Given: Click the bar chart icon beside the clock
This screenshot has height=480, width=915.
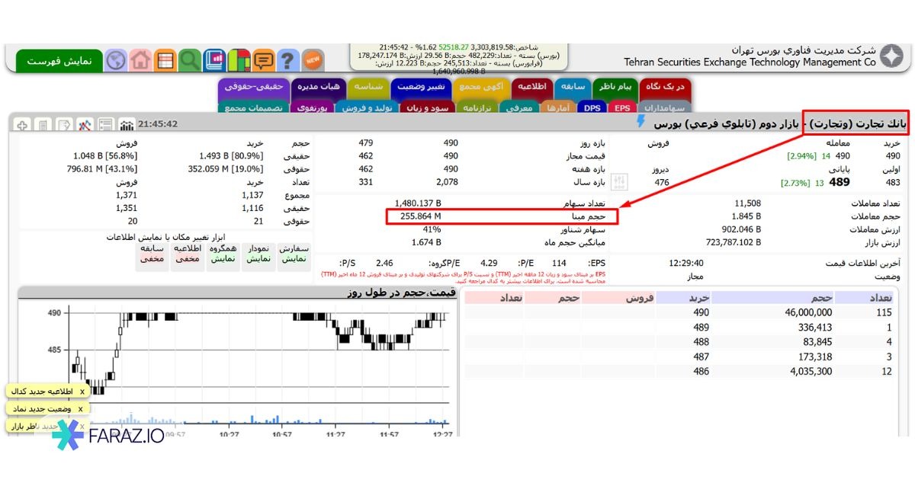Looking at the screenshot, I should (x=127, y=124).
